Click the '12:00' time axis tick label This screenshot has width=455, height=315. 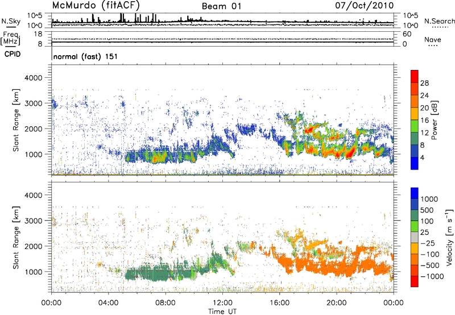(x=222, y=303)
